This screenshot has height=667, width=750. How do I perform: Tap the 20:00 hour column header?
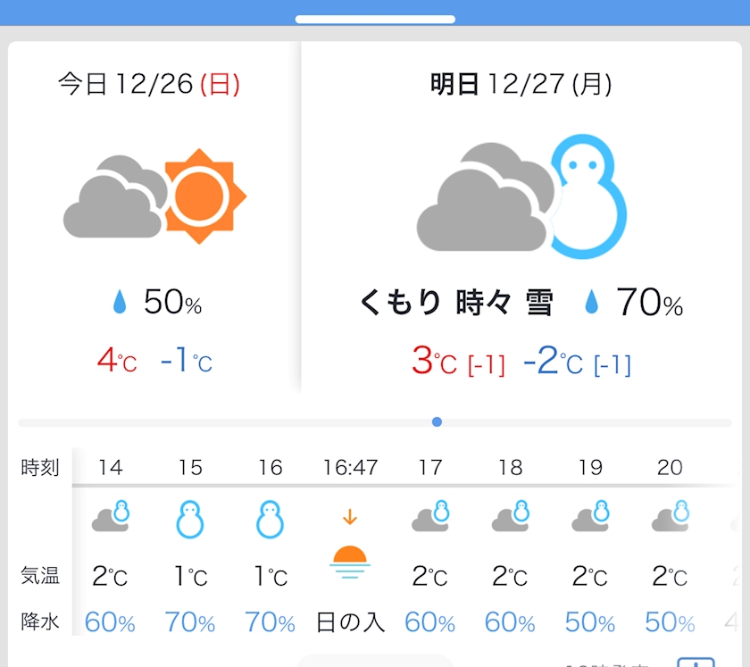point(670,467)
